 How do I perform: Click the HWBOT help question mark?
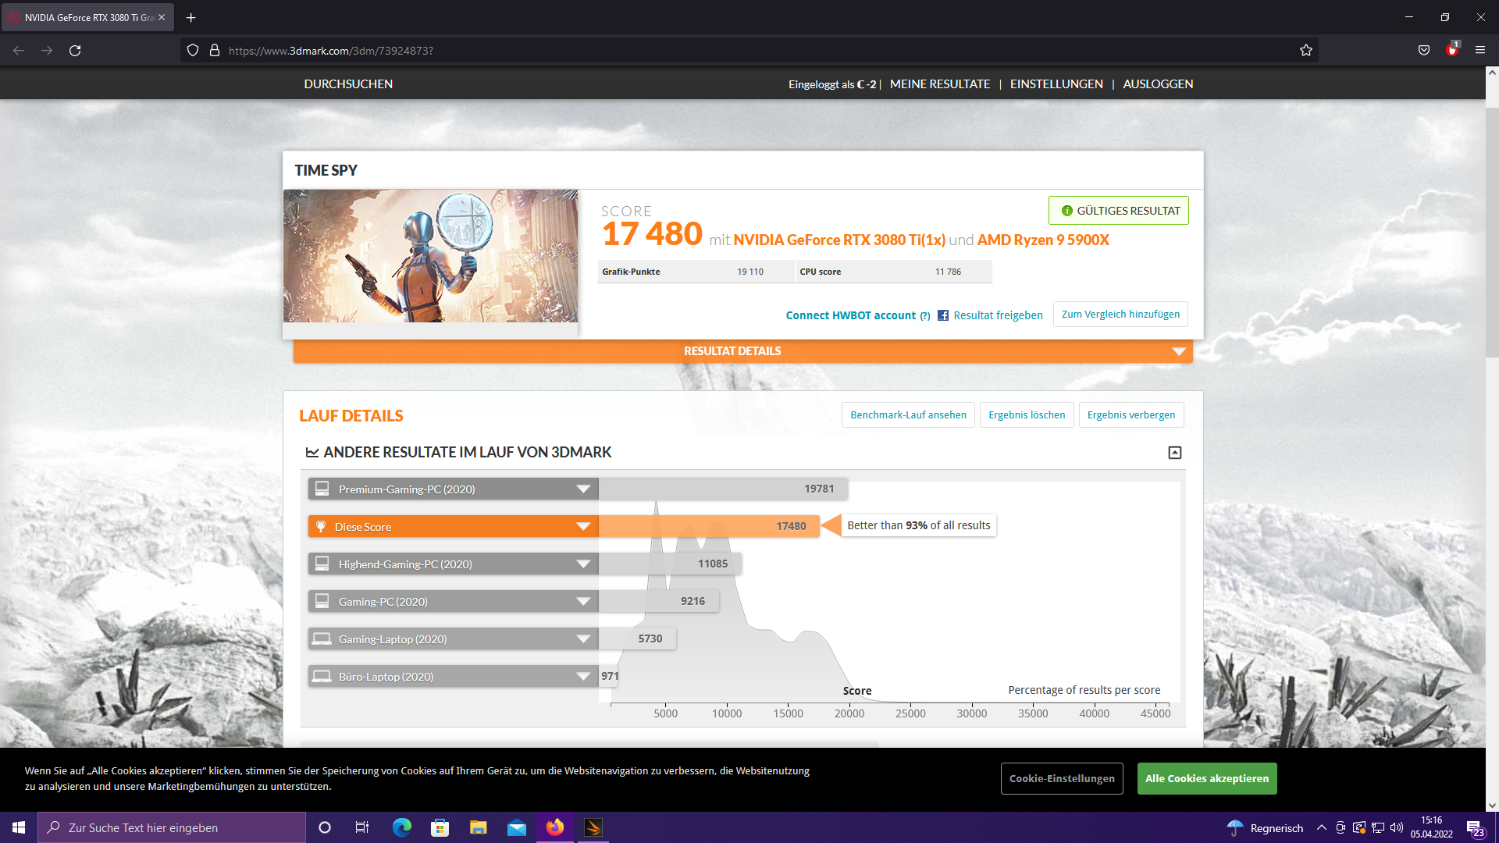(924, 316)
